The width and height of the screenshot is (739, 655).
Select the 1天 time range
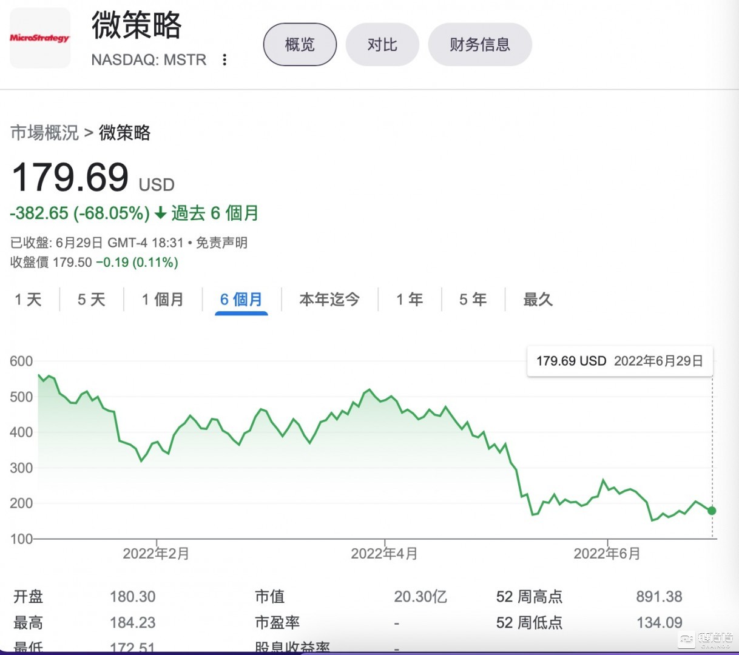click(27, 299)
